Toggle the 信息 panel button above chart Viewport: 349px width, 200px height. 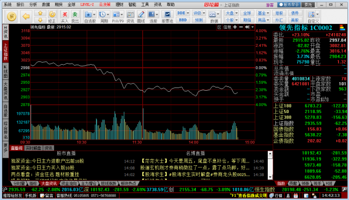(x=227, y=27)
